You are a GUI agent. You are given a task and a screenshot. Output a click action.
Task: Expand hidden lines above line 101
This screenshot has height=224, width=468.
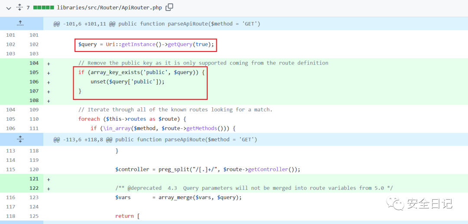point(21,23)
